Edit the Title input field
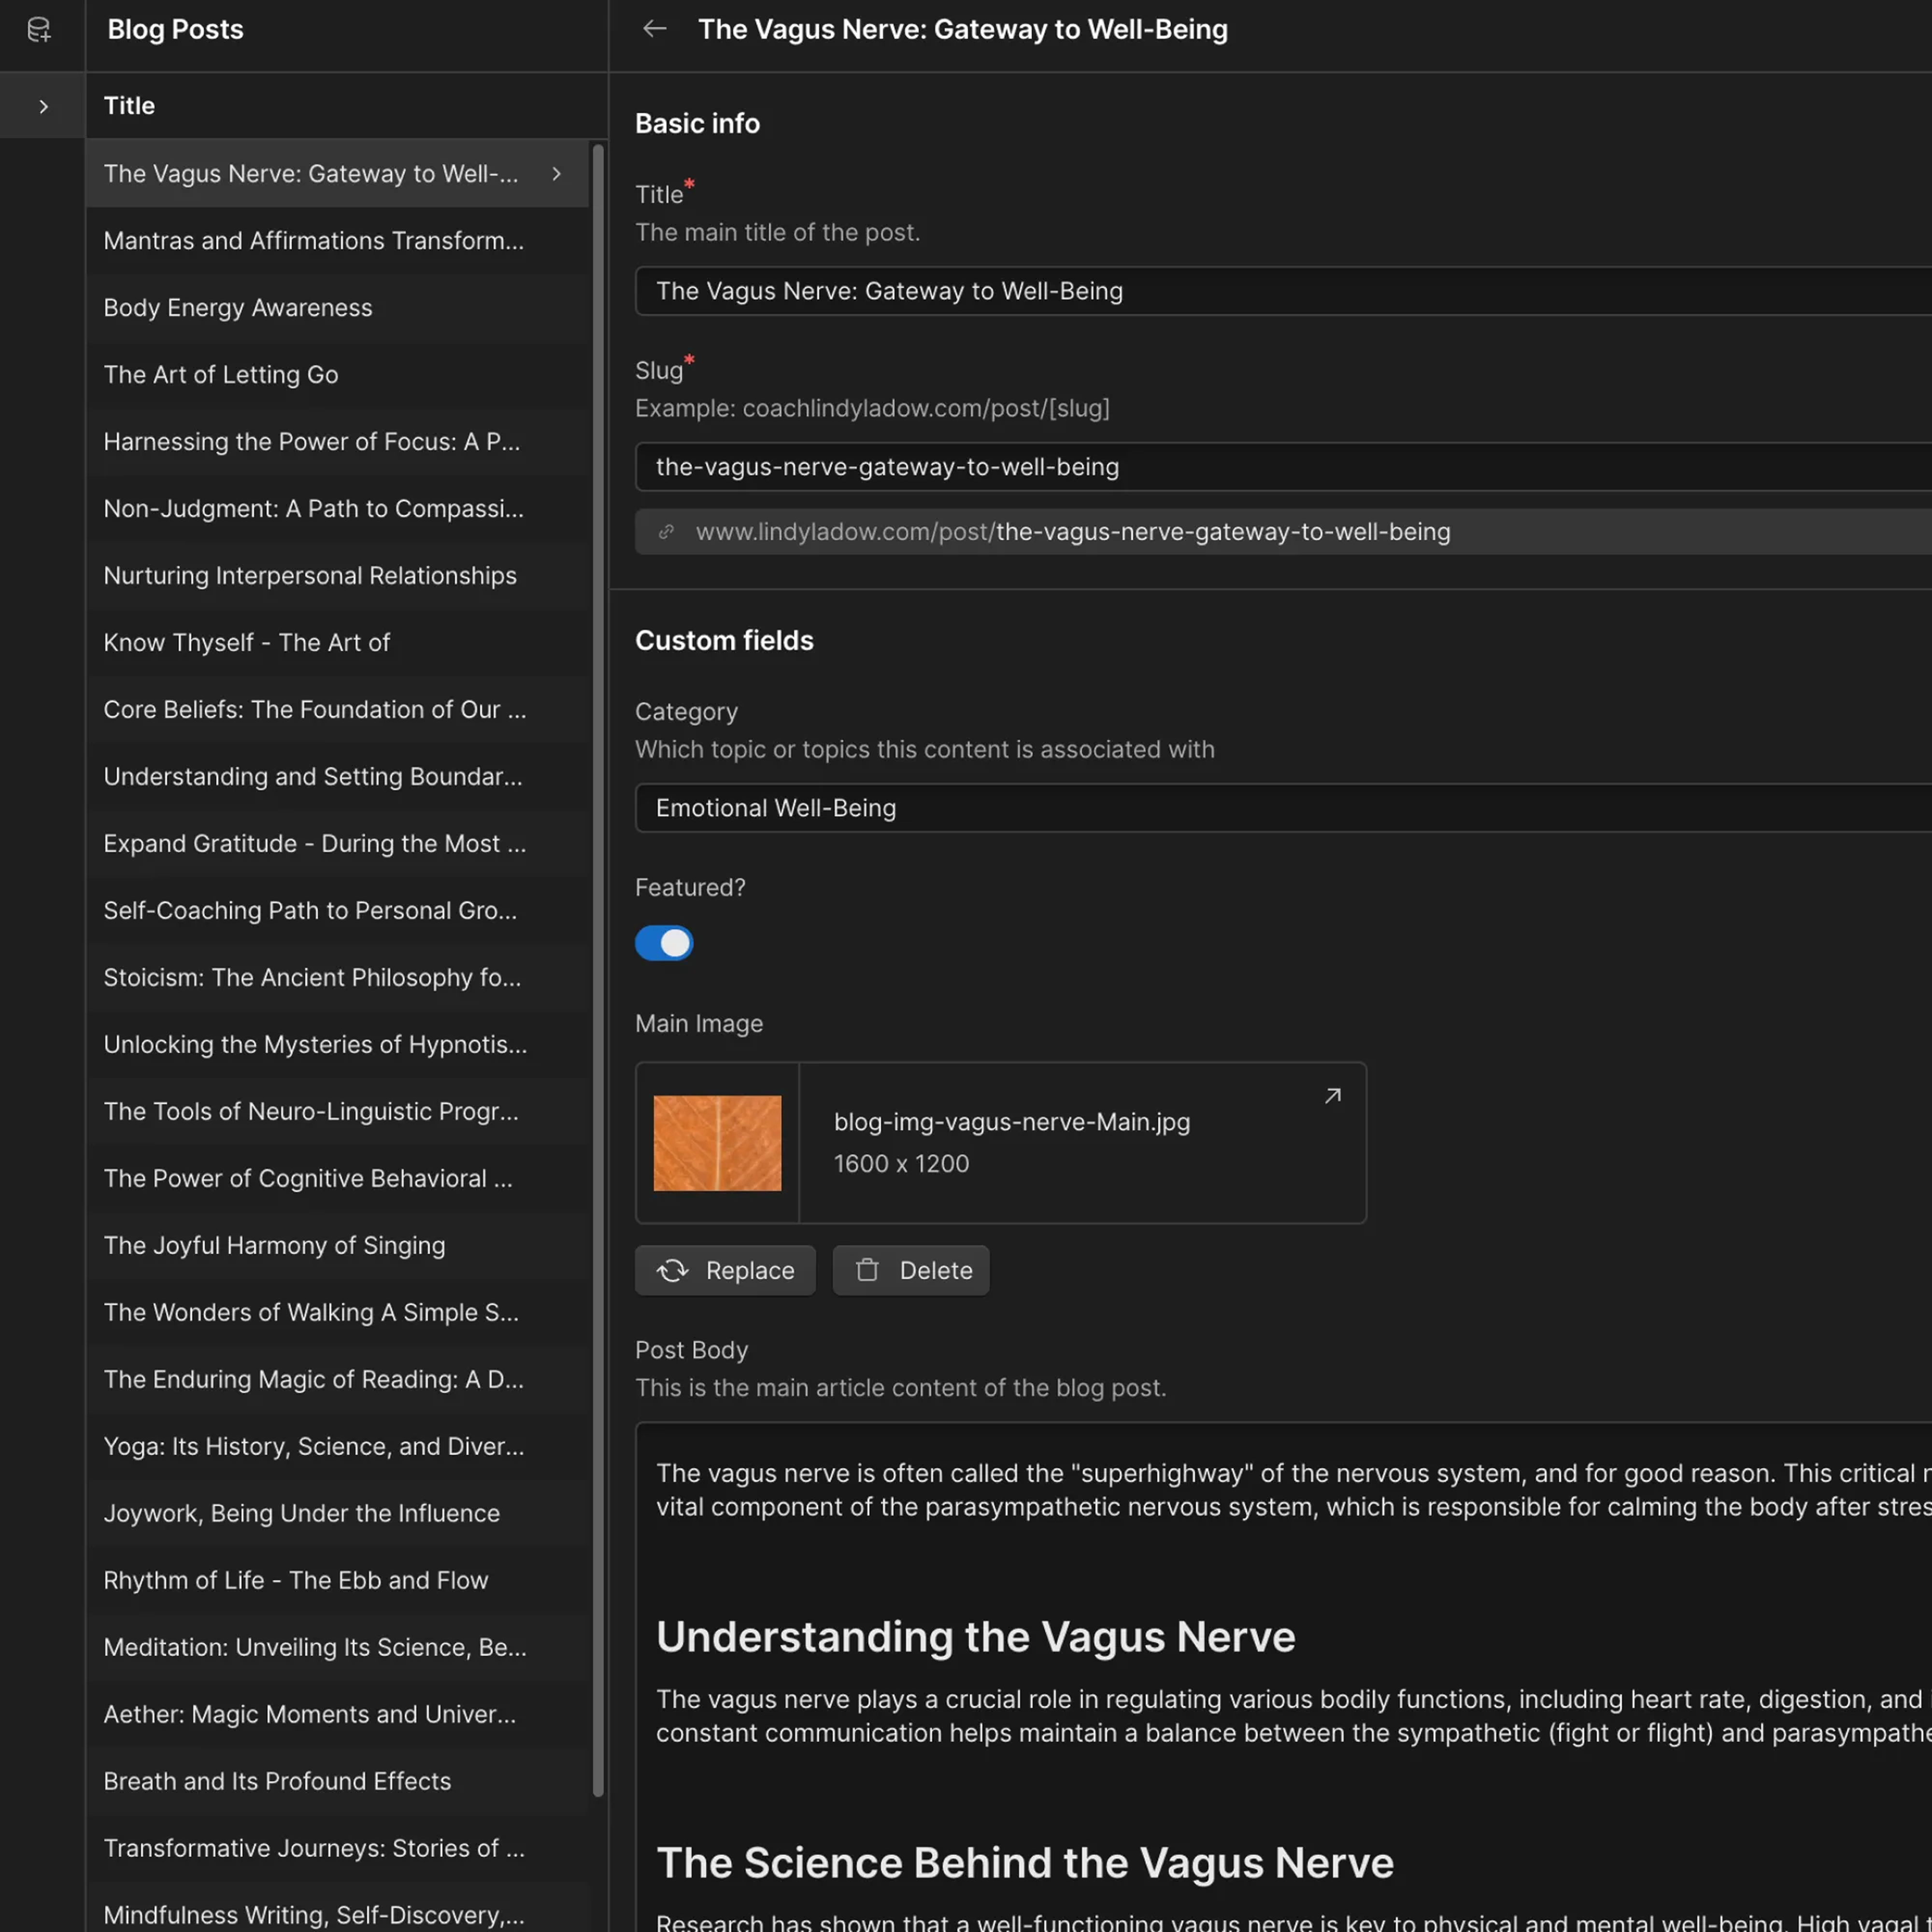1932x1932 pixels. click(1283, 291)
